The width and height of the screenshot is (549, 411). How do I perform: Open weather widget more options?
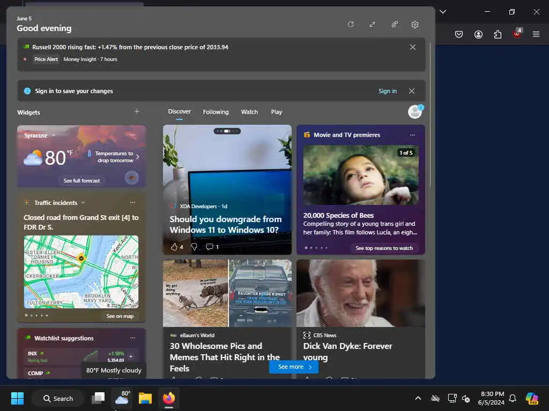point(132,135)
